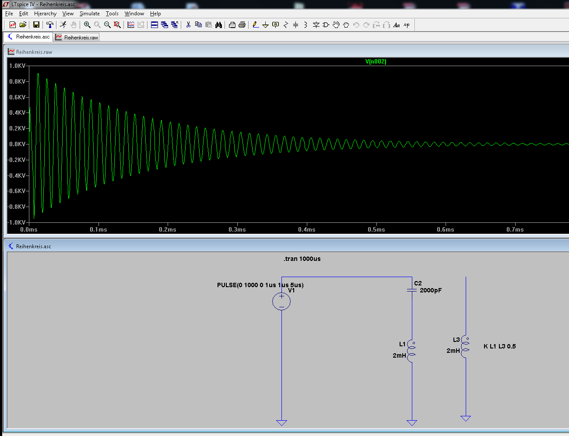This screenshot has width=569, height=436.
Task: Pick the Diode component tool
Action: pos(316,25)
